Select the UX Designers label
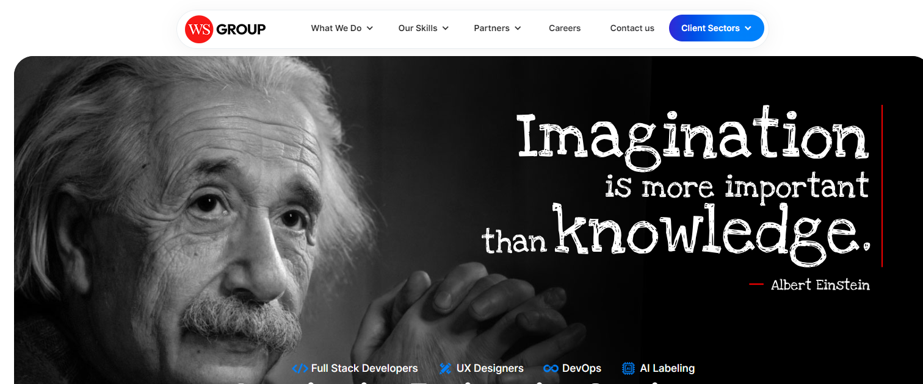923x384 pixels. click(490, 368)
